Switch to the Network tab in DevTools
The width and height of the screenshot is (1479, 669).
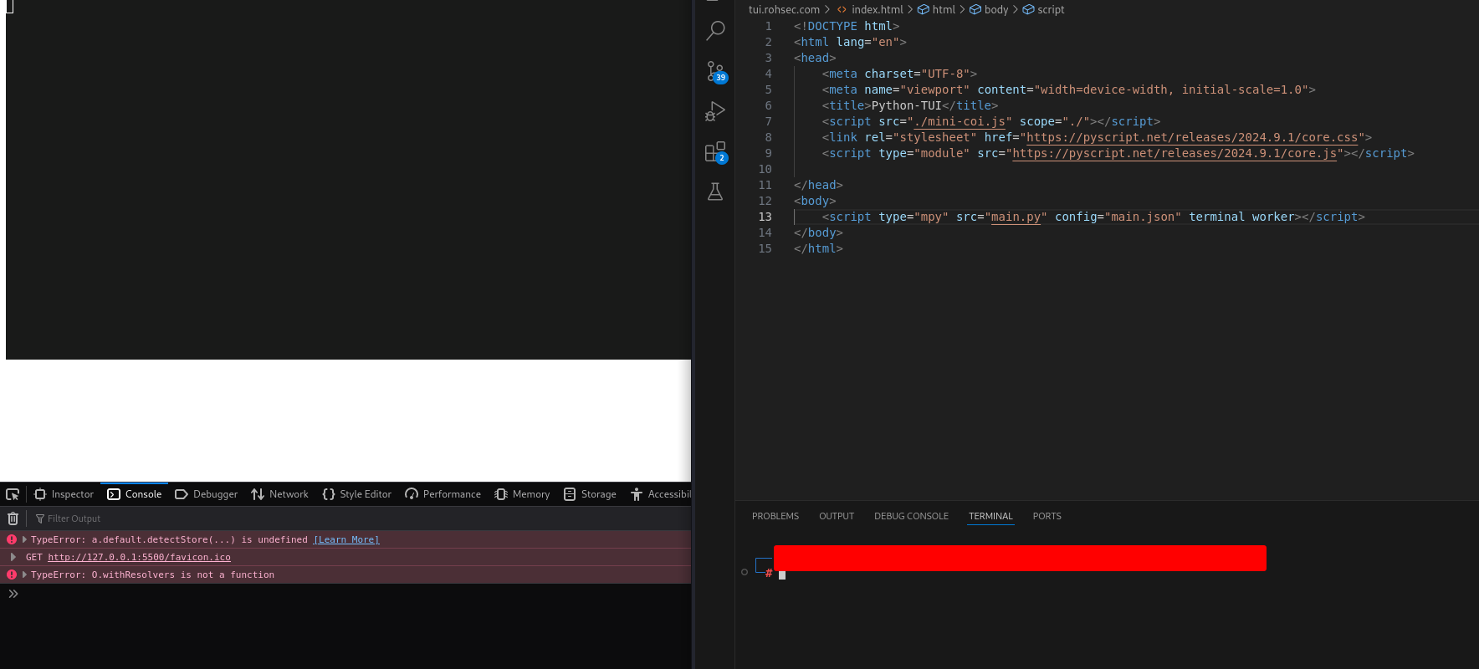point(279,494)
